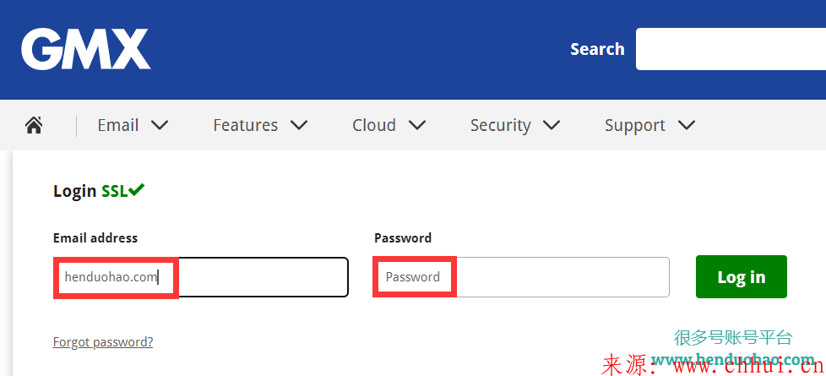Focus the Search input box
826x376 pixels.
coord(731,49)
